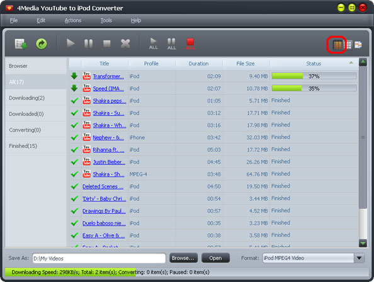Click the vertical scrollbar thumb
The image size is (374, 282).
coord(363,137)
